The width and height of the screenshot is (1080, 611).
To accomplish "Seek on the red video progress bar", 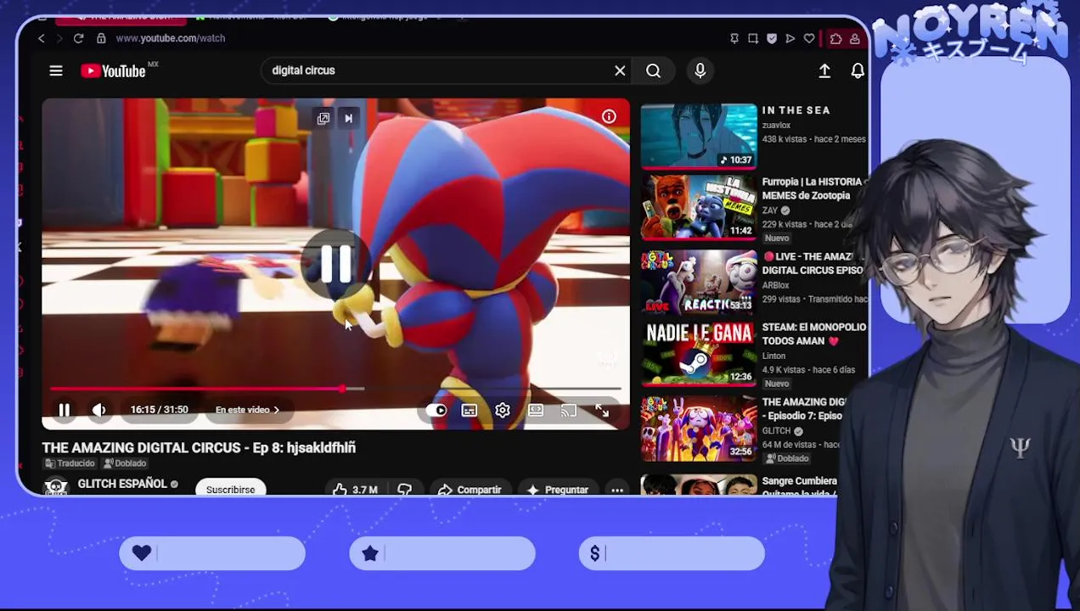I will tap(335, 389).
